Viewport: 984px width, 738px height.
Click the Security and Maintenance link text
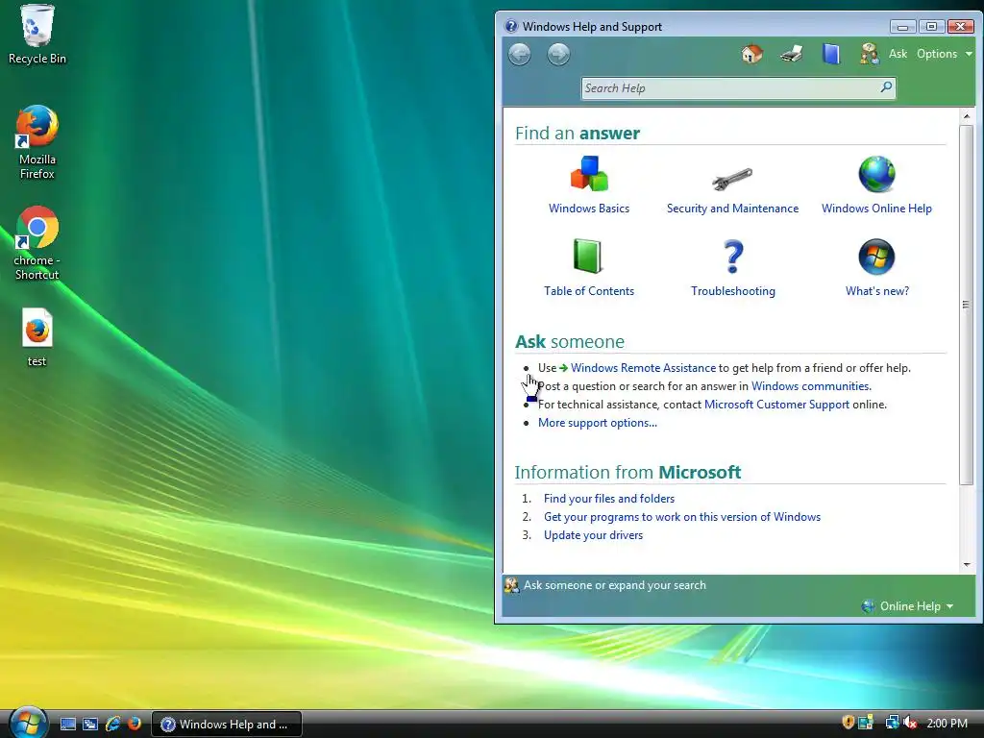(732, 209)
